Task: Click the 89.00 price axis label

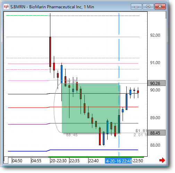Action: [155, 118]
